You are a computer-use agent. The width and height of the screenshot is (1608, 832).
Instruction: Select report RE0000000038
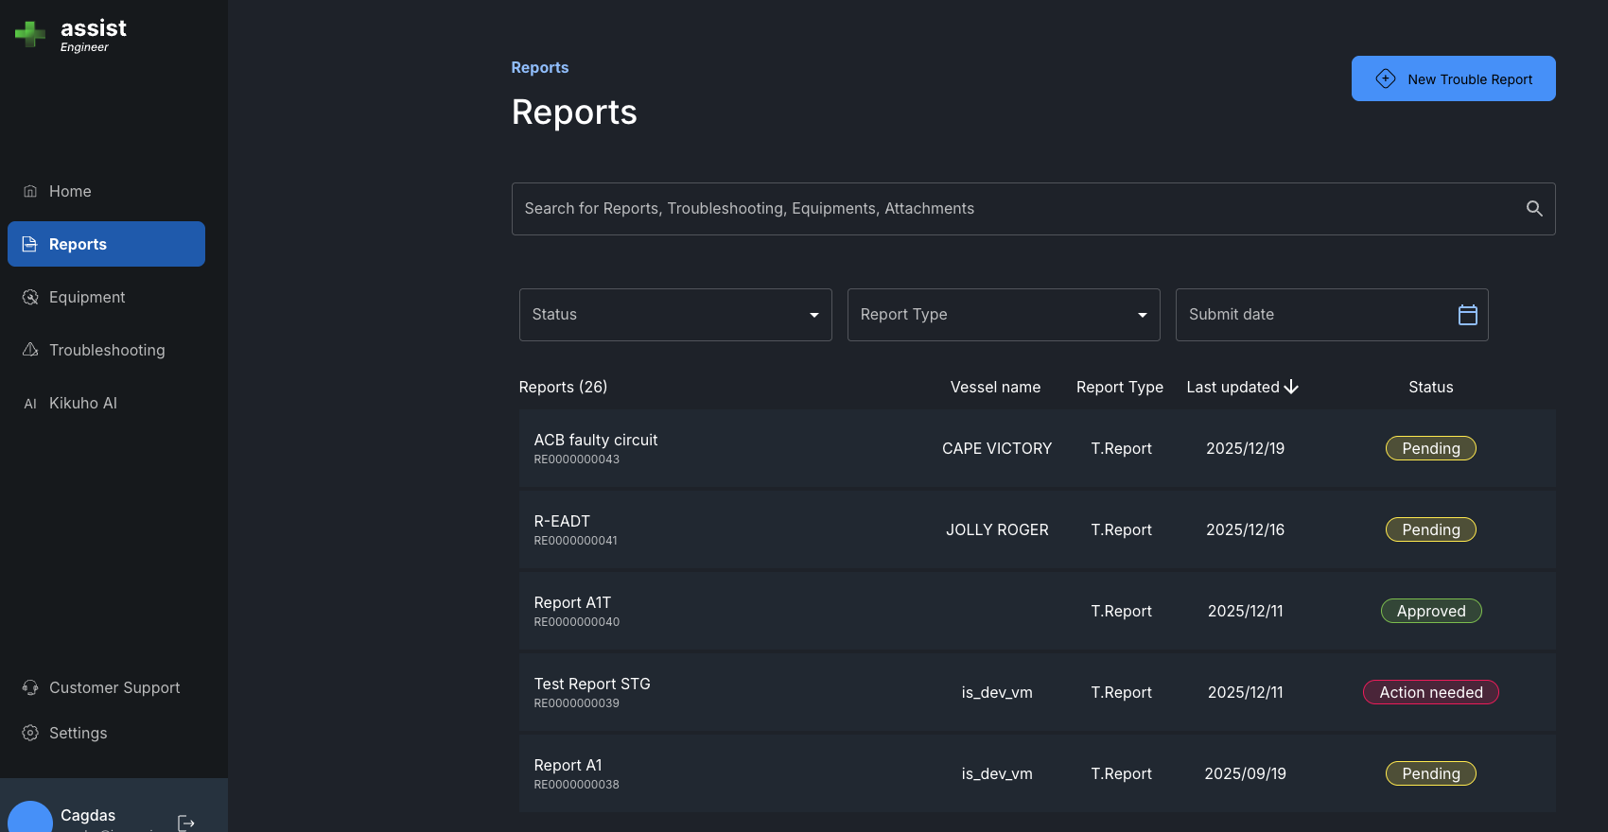[1037, 773]
